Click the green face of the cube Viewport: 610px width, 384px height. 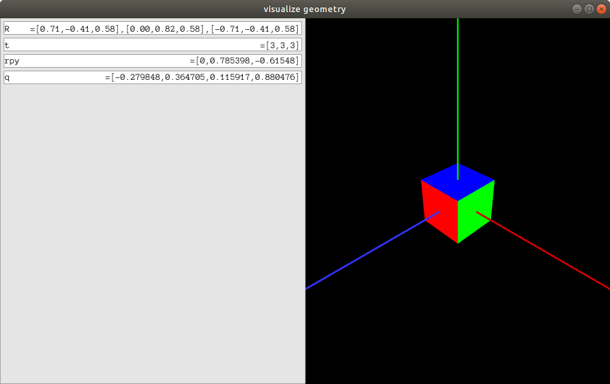[475, 212]
